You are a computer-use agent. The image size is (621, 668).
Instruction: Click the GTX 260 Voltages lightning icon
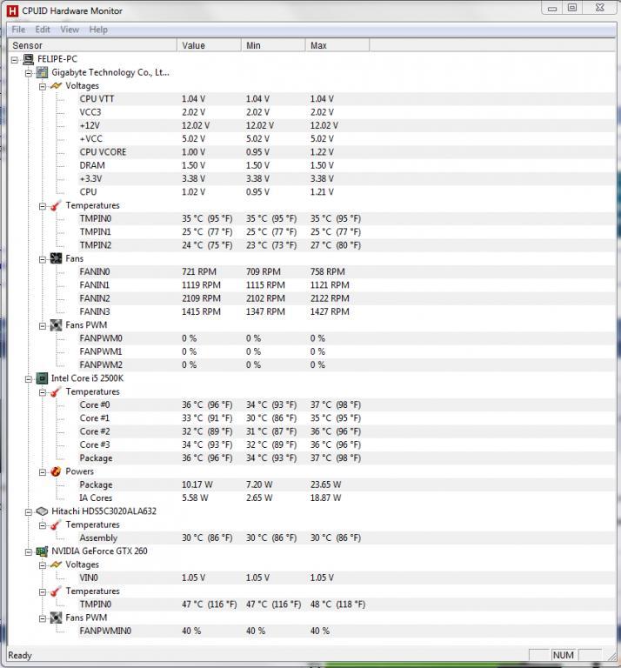[x=56, y=564]
